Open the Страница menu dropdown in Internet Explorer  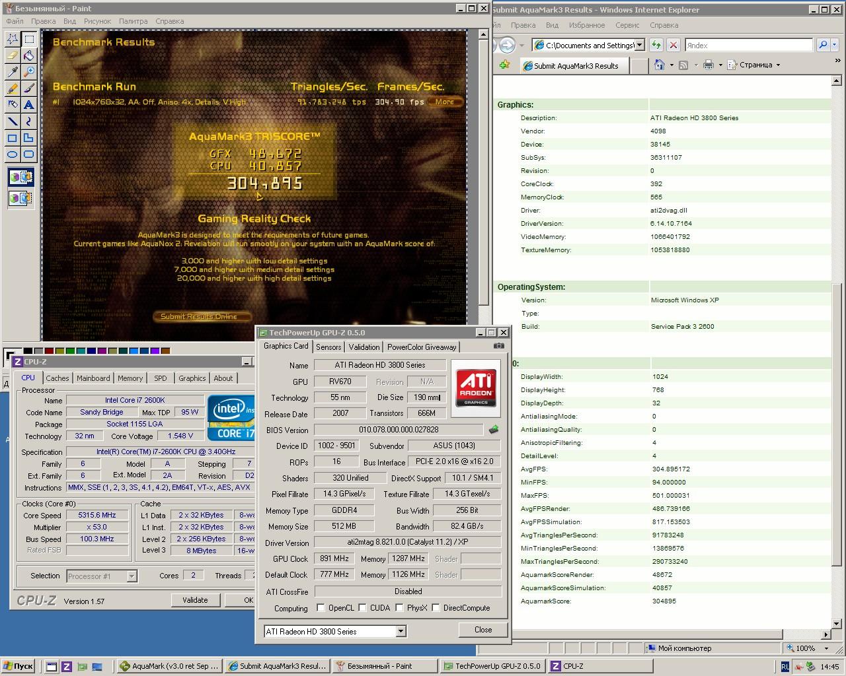[754, 65]
